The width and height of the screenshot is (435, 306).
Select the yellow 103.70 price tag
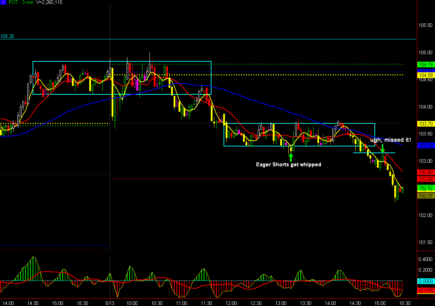425,124
